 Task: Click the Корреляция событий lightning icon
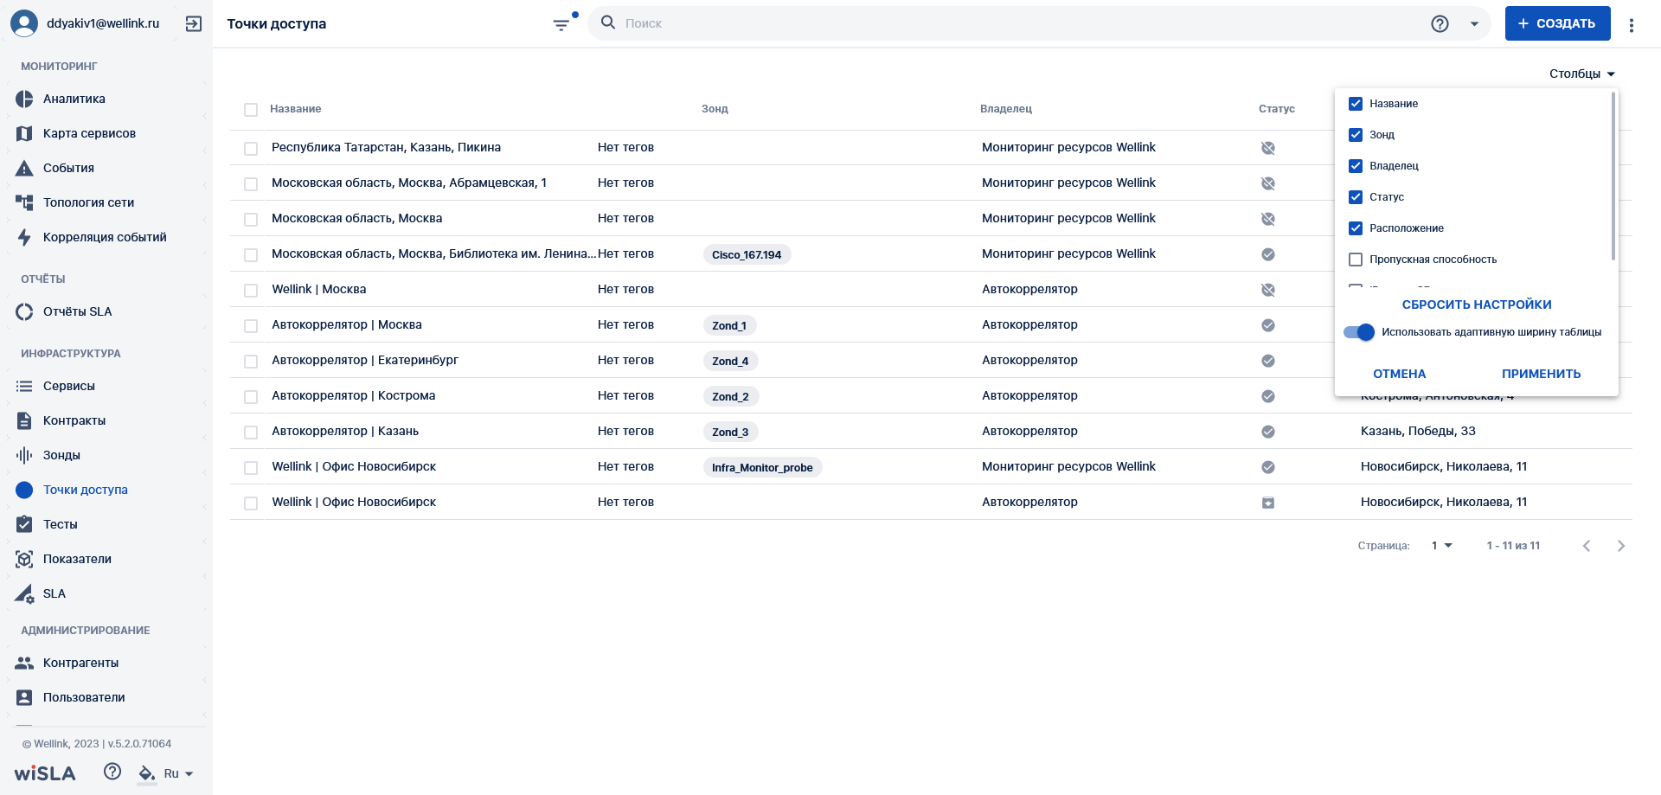[24, 237]
